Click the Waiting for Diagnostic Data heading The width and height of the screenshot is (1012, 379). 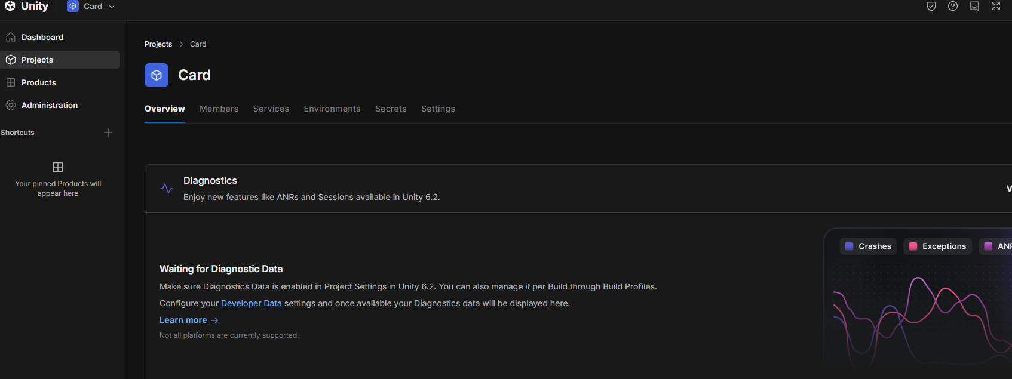221,269
